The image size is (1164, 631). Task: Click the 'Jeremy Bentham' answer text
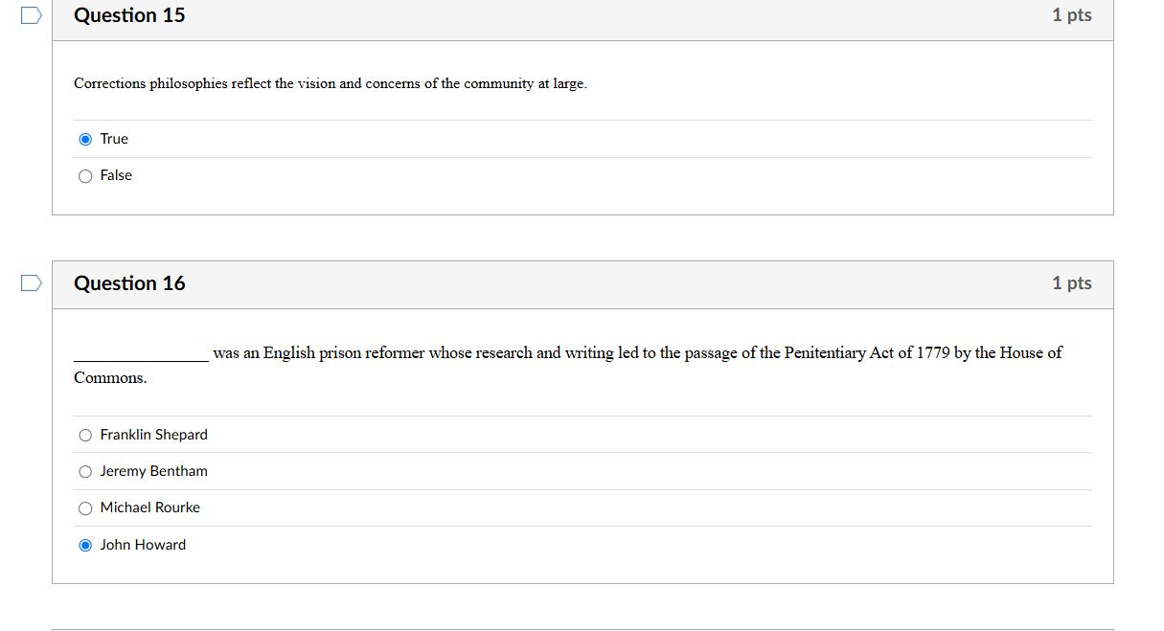[x=153, y=471]
